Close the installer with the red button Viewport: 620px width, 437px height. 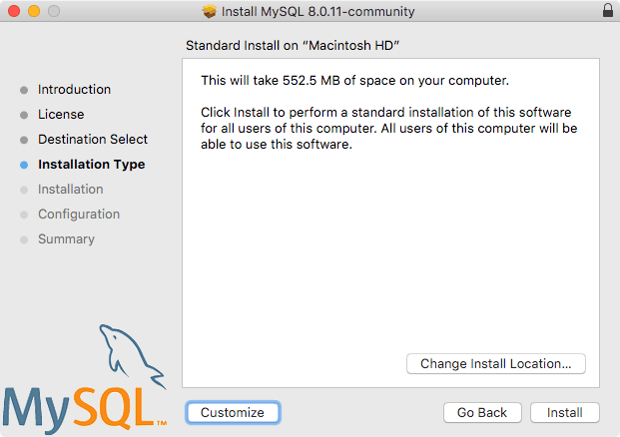[x=13, y=12]
